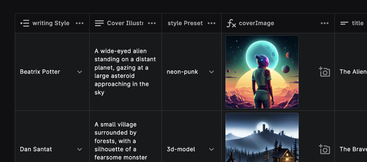Open style Preset column three-dot menu
The width and height of the screenshot is (367, 162).
[x=211, y=23]
